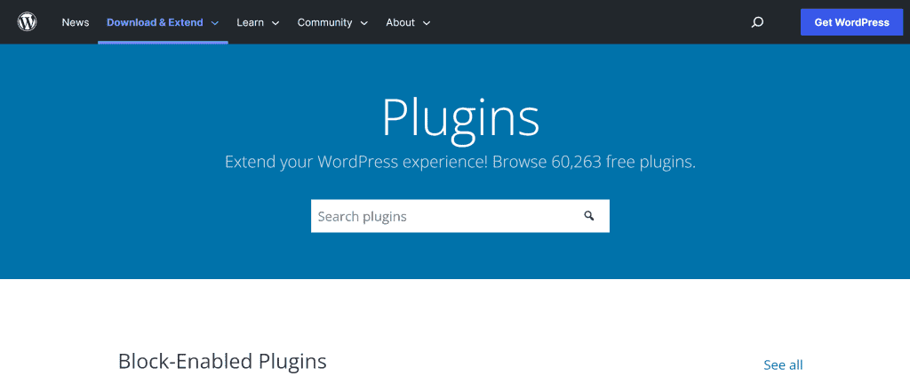The image size is (910, 392).
Task: Click the 'Browse 60,263 free plugins' text
Action: [x=594, y=162]
